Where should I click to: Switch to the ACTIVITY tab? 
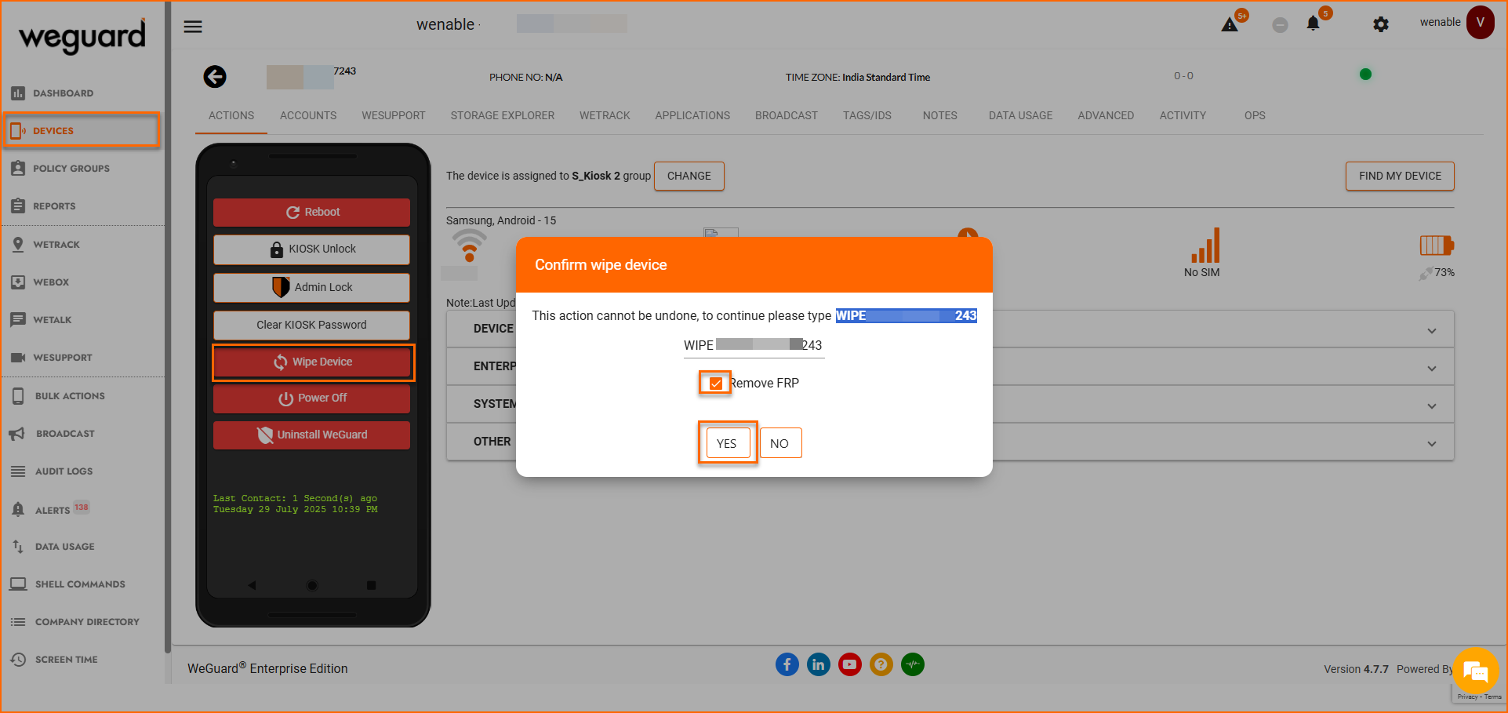pos(1183,115)
